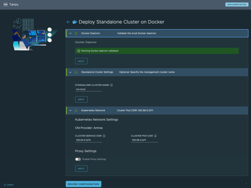
Task: Click Next in Standalone Cluster Settings section
Action: pos(81,99)
